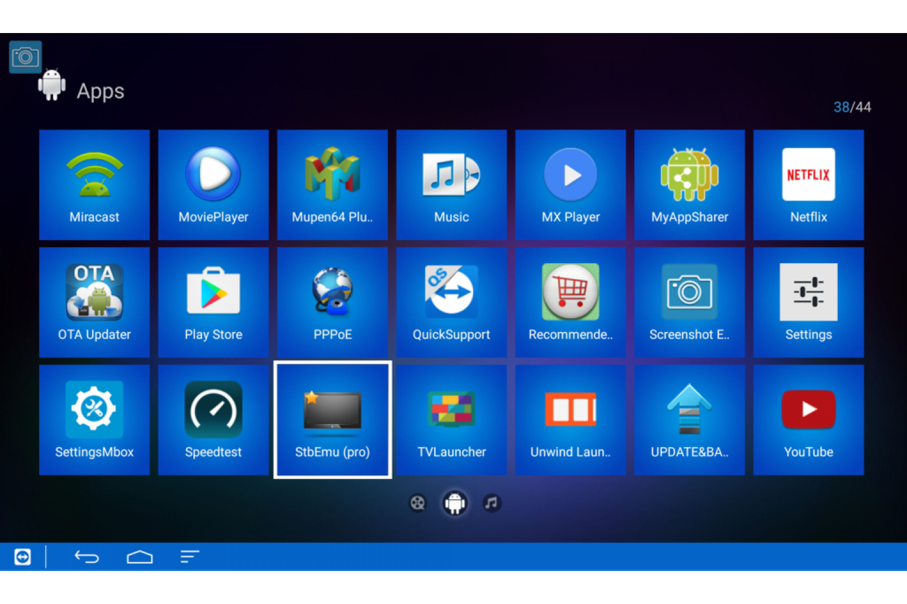Launch the Speedtest app

pyautogui.click(x=213, y=419)
